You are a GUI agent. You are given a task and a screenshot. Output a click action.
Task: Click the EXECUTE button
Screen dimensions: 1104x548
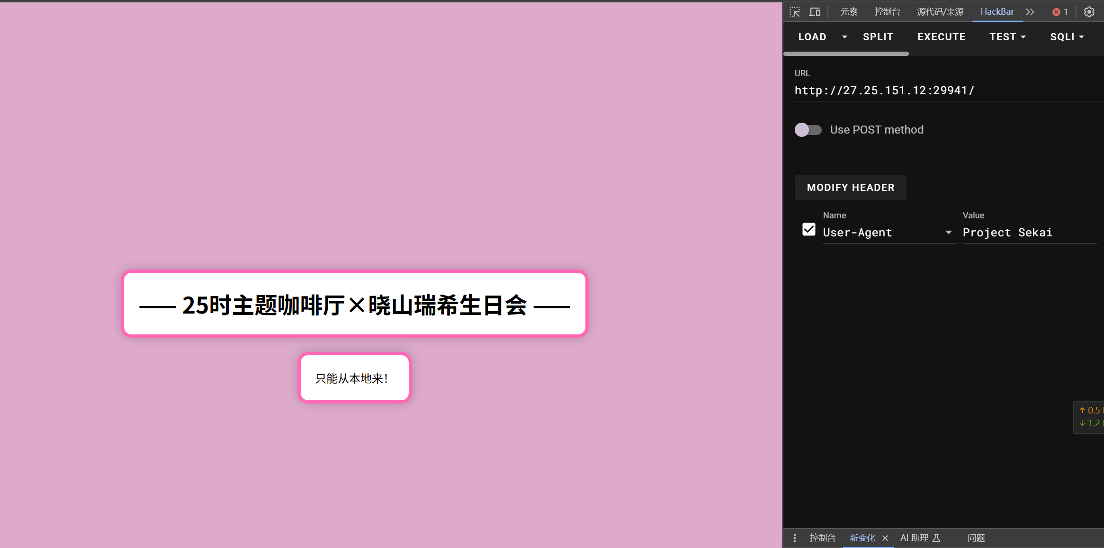(x=941, y=37)
